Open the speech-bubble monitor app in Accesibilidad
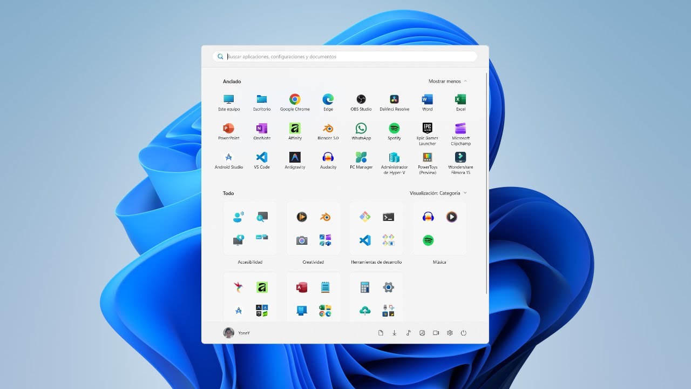This screenshot has width=691, height=389. 238,240
